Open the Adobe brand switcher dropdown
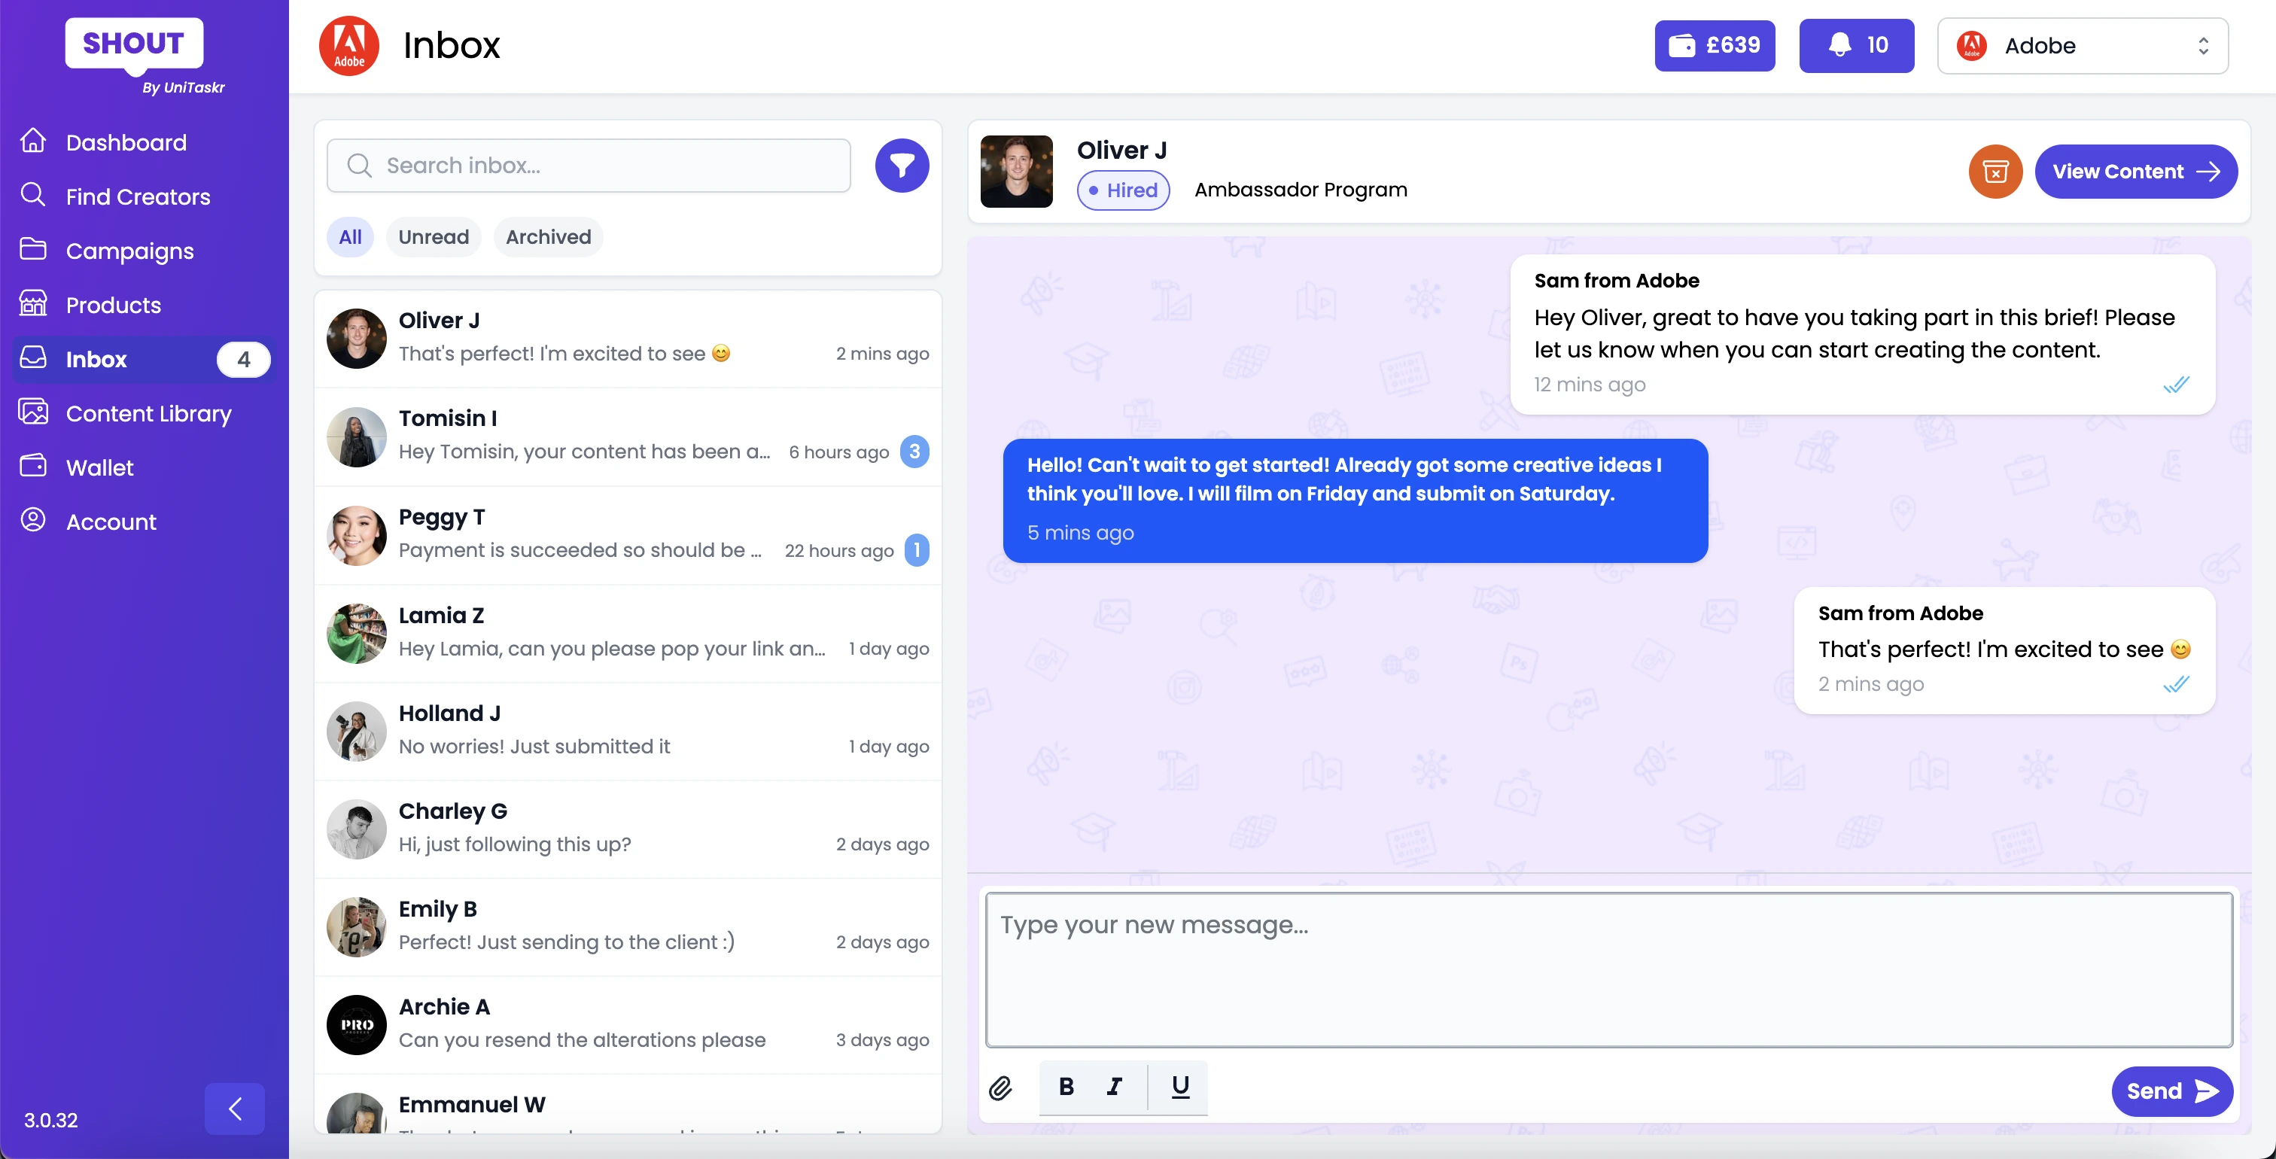This screenshot has height=1159, width=2276. [2082, 45]
